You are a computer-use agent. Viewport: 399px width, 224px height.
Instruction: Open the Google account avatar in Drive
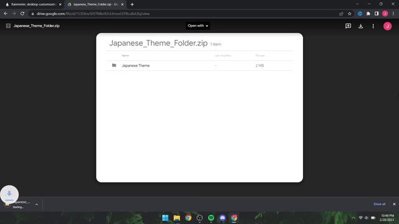click(388, 26)
